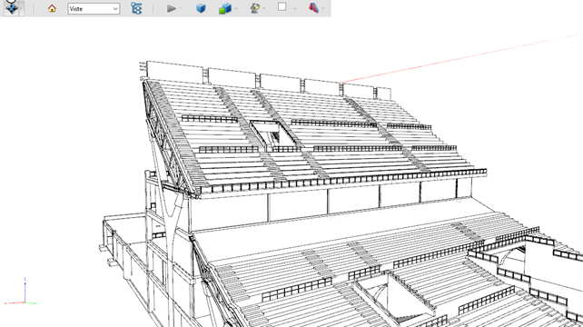Screen dimensions: 583x327
Task: Select the Rotate navigation tool
Action: pyautogui.click(x=11, y=8)
